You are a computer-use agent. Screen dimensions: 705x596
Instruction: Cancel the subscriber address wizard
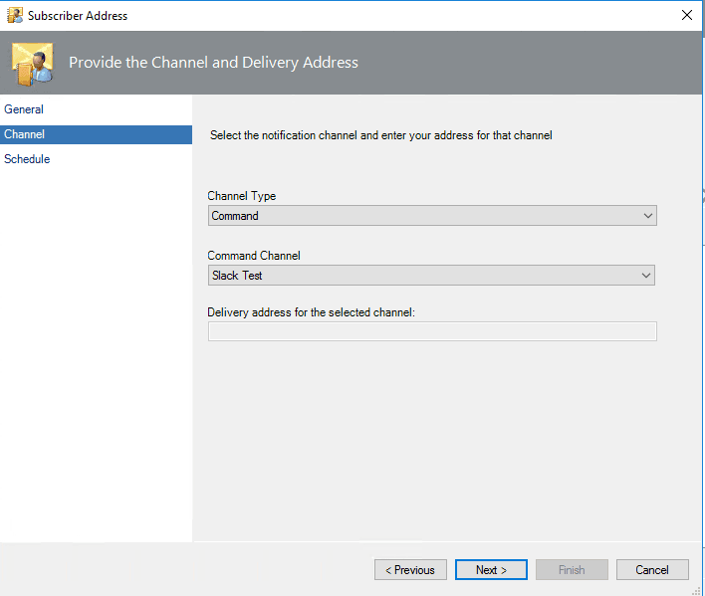click(x=652, y=569)
